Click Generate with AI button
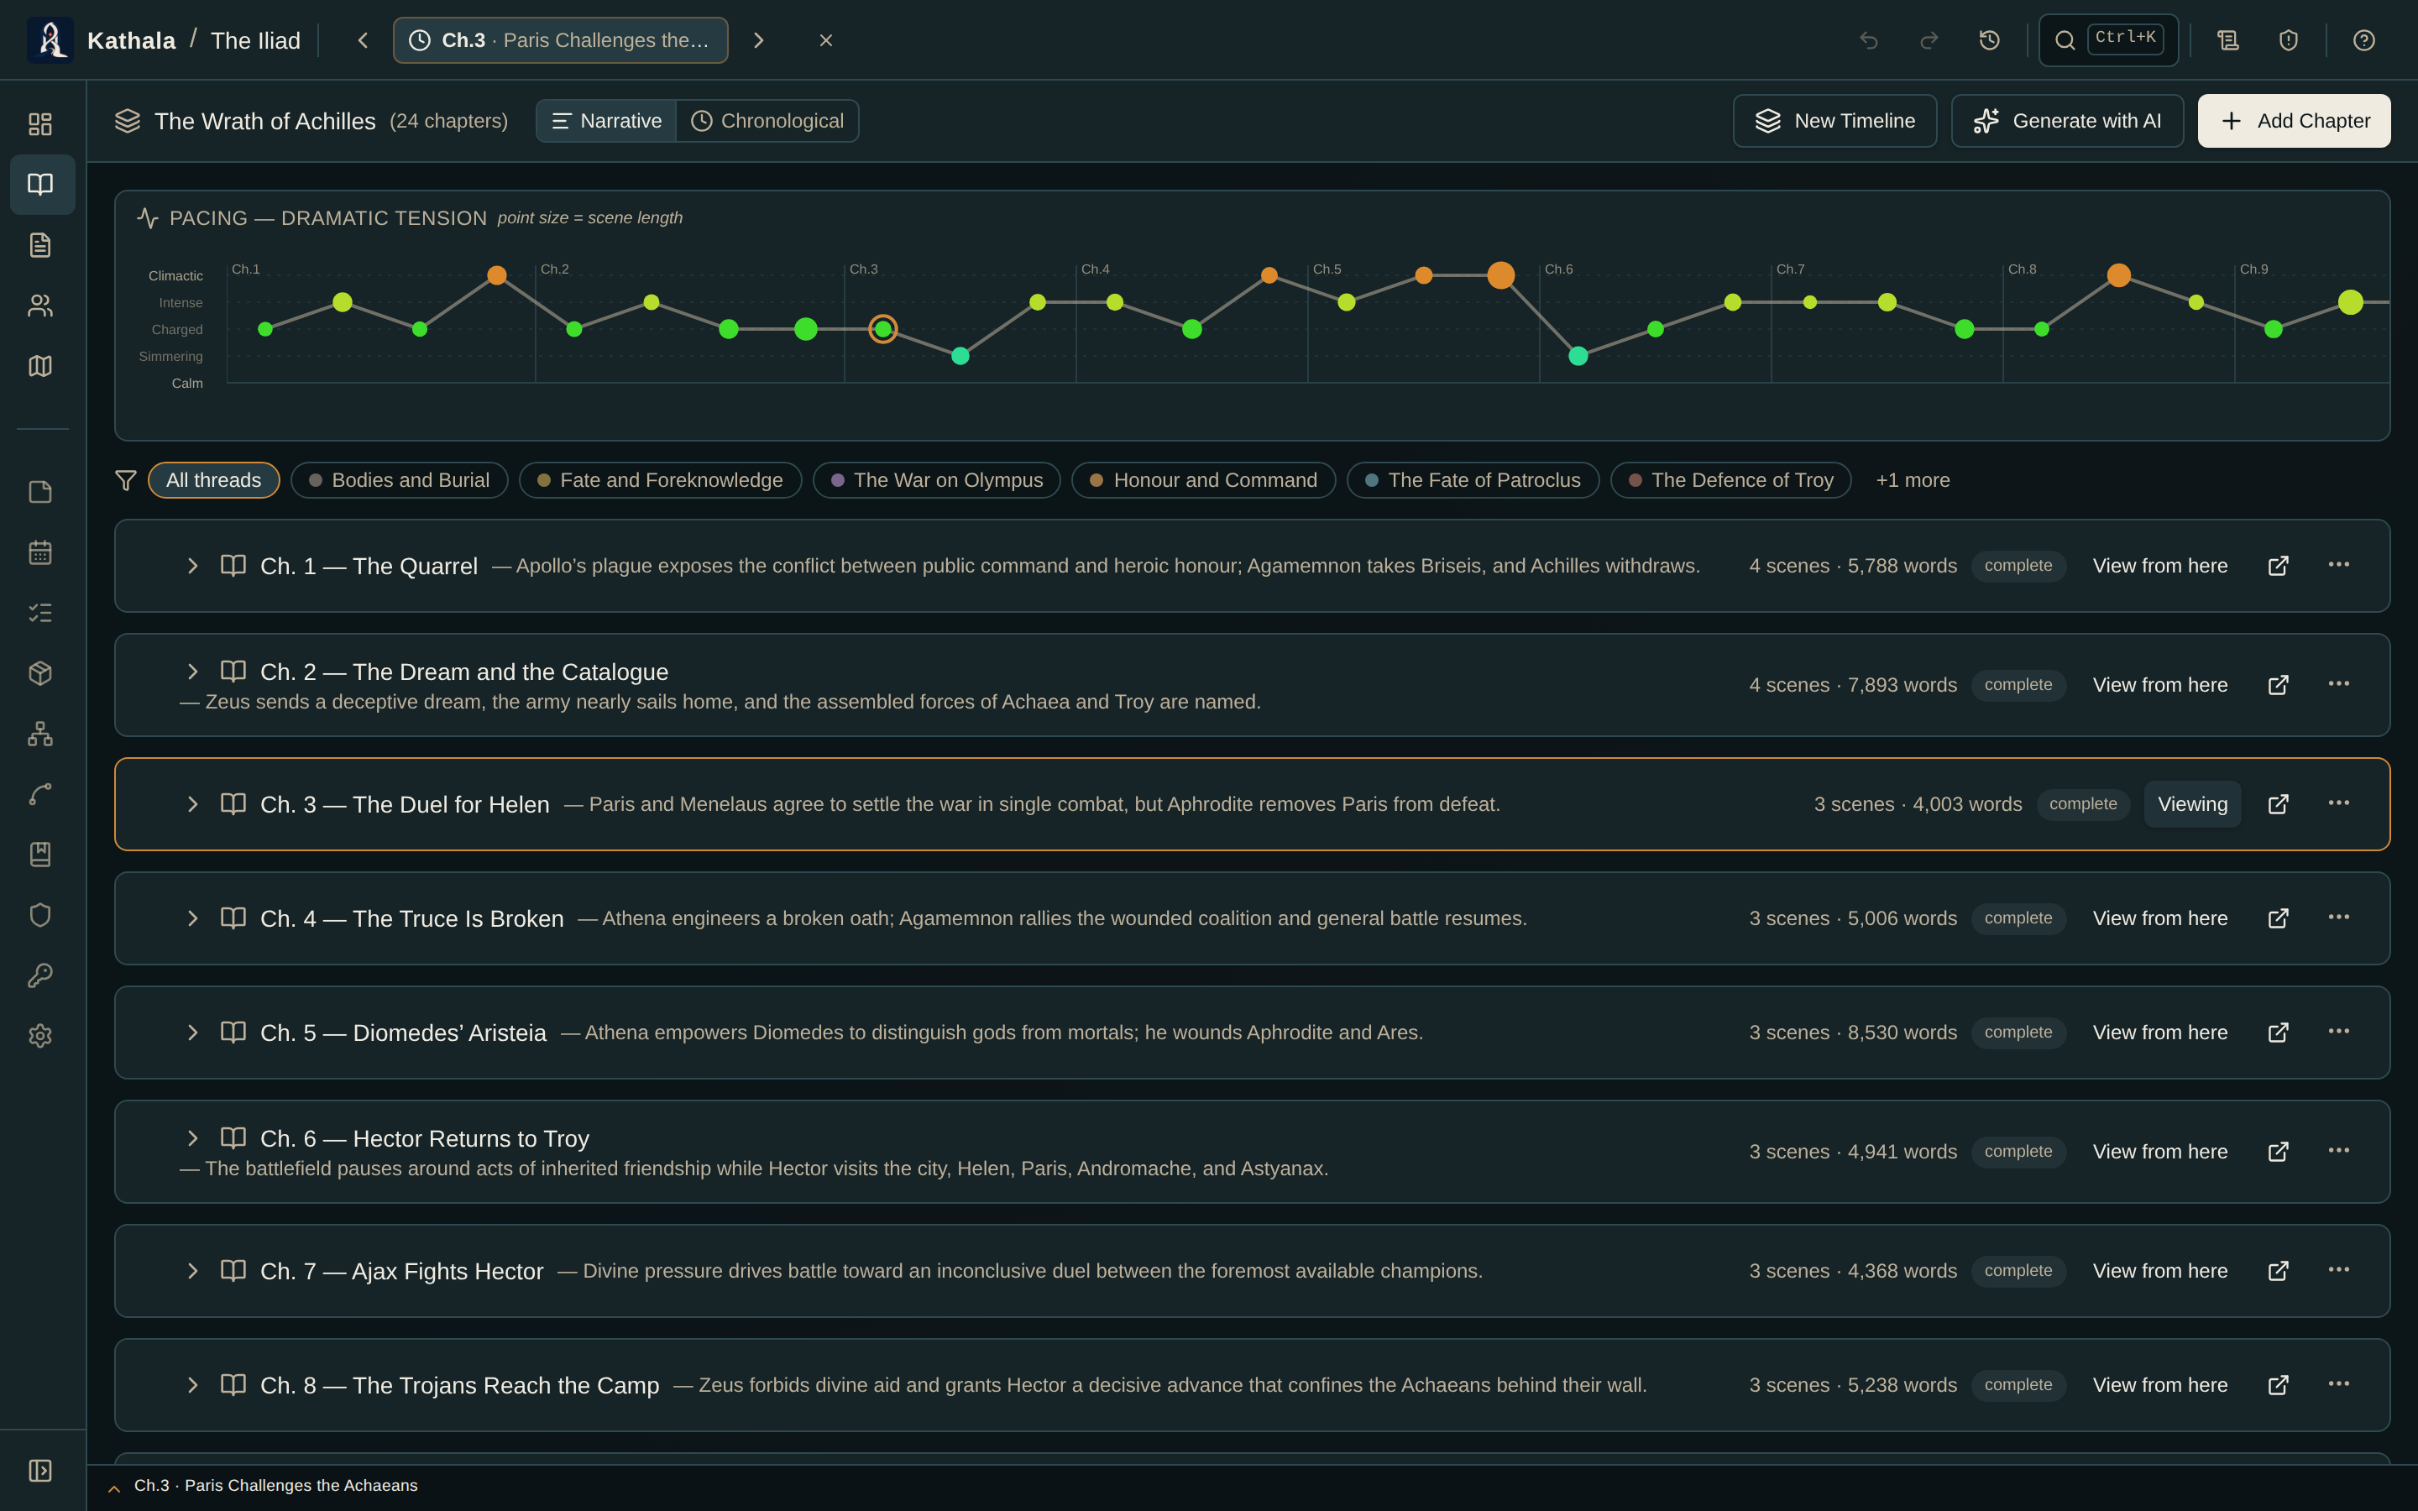This screenshot has height=1511, width=2418. click(2067, 121)
